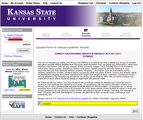Select the Select Documents step
143x120 pixels.
(66, 35)
